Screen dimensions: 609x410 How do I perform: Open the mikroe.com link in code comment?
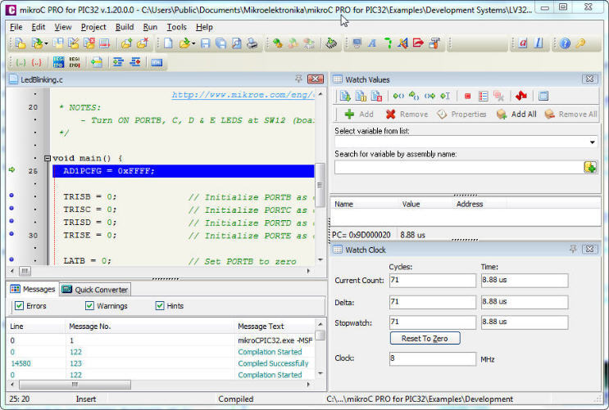point(243,94)
